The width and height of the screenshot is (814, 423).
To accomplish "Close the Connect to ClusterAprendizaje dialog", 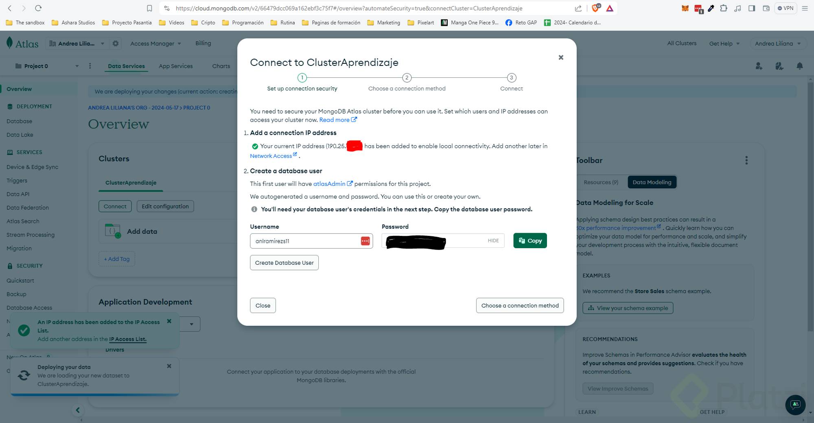I will click(x=561, y=57).
